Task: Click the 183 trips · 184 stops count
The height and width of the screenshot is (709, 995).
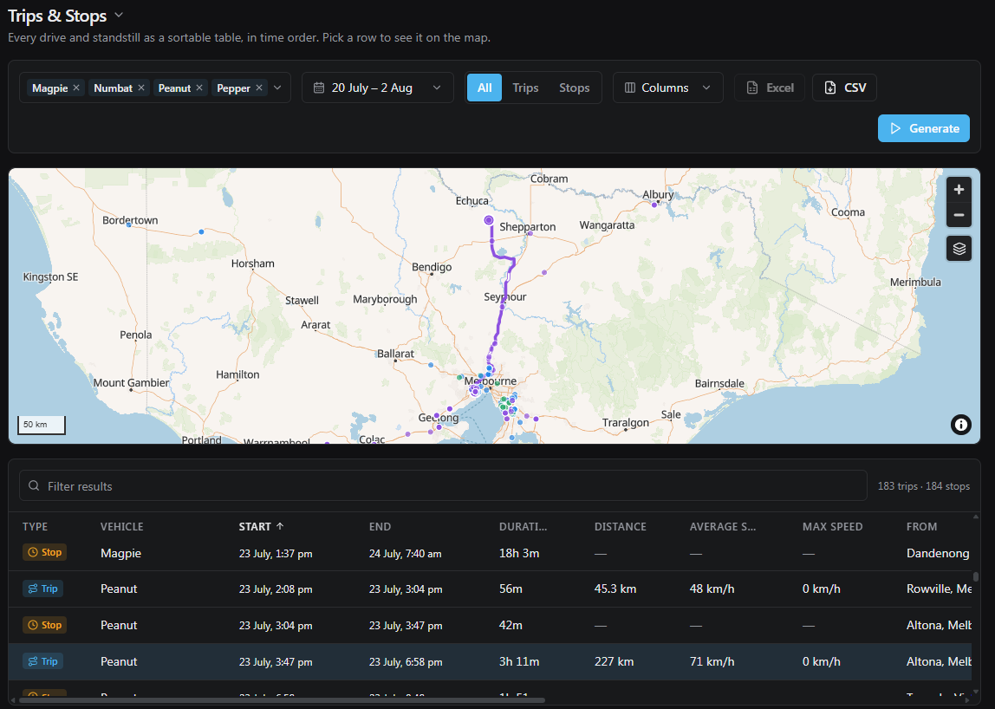Action: pyautogui.click(x=923, y=486)
